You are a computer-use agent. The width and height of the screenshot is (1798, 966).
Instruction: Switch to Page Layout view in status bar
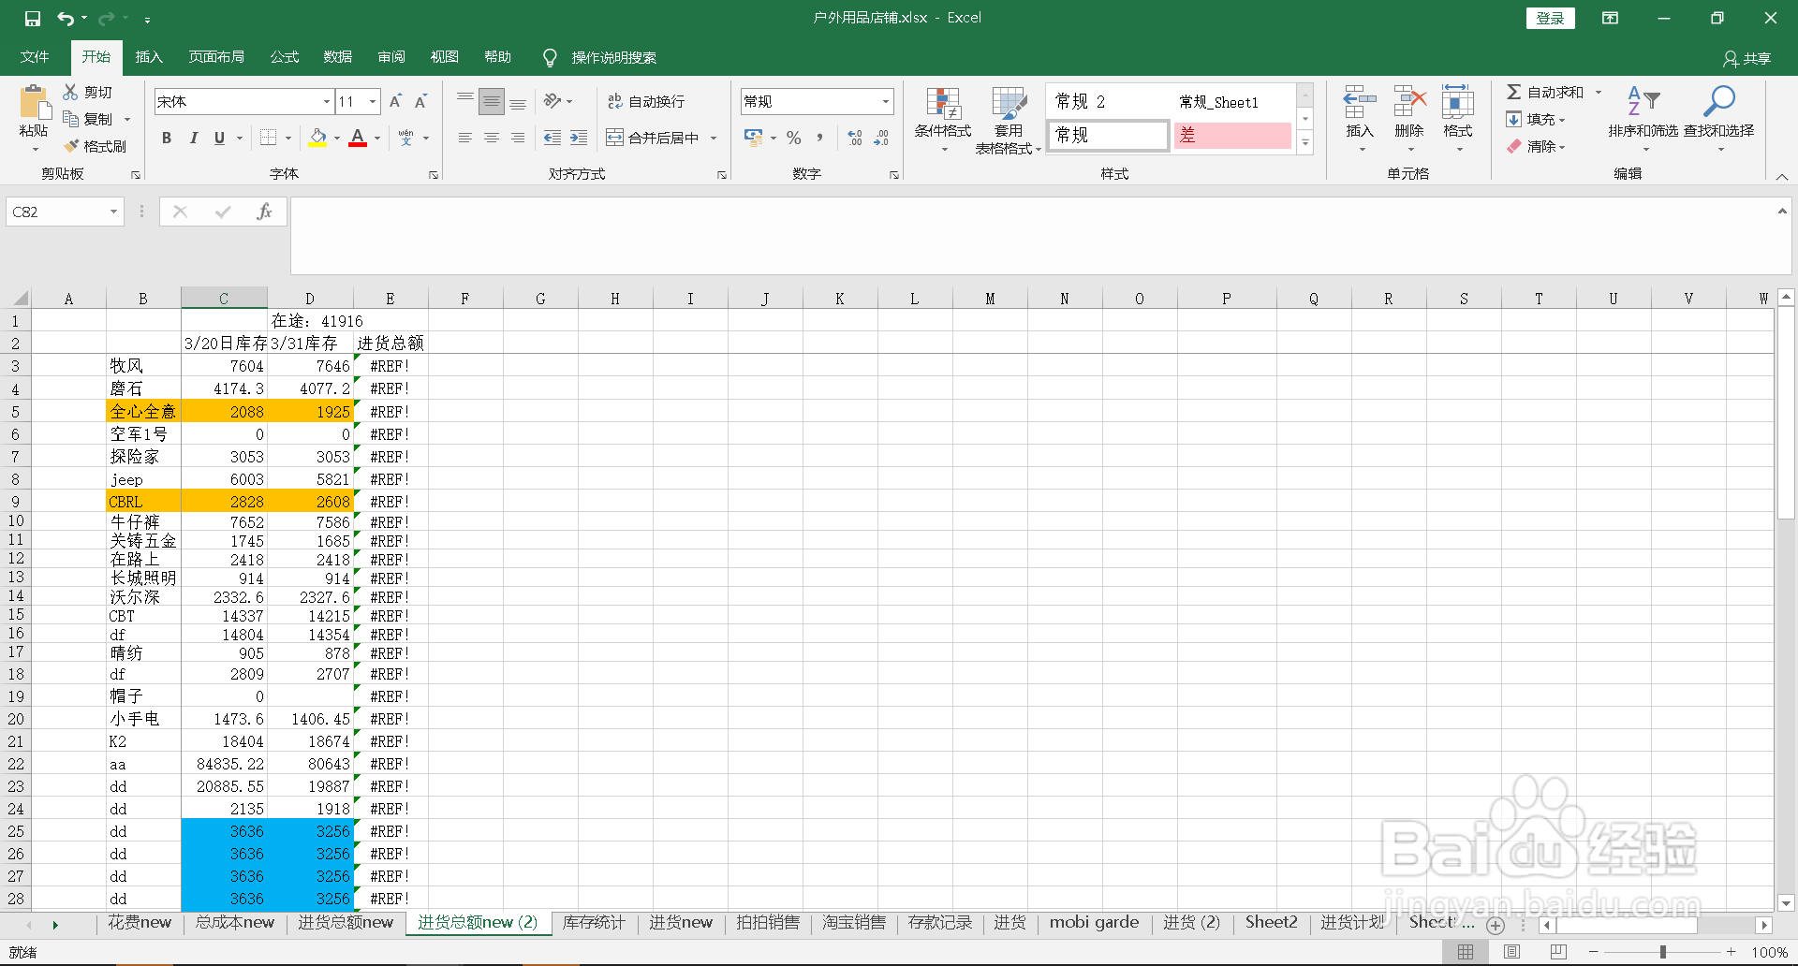[1511, 952]
